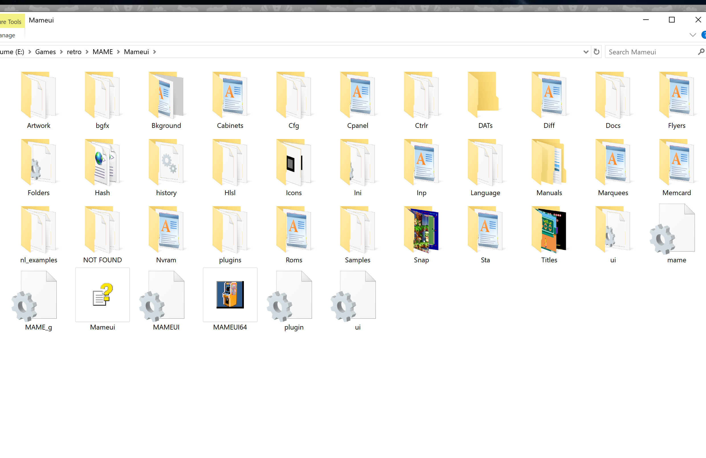Viewport: 706px width, 458px height.
Task: Expand the chevron after Games breadcrumb
Action: (x=62, y=52)
